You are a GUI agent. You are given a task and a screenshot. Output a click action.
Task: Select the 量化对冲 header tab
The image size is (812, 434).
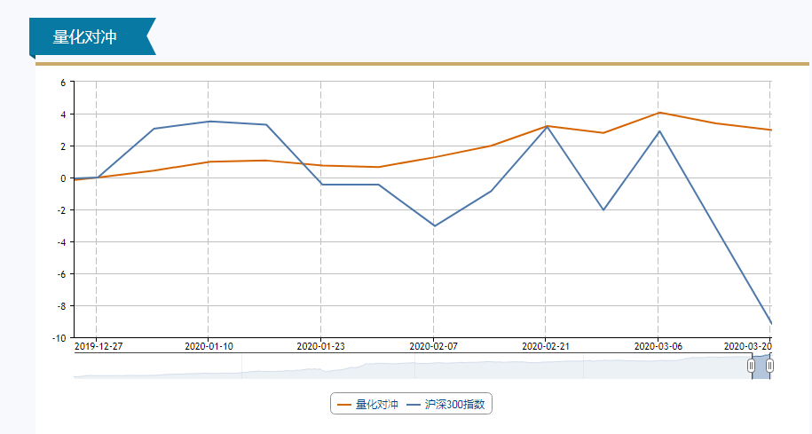[x=85, y=36]
